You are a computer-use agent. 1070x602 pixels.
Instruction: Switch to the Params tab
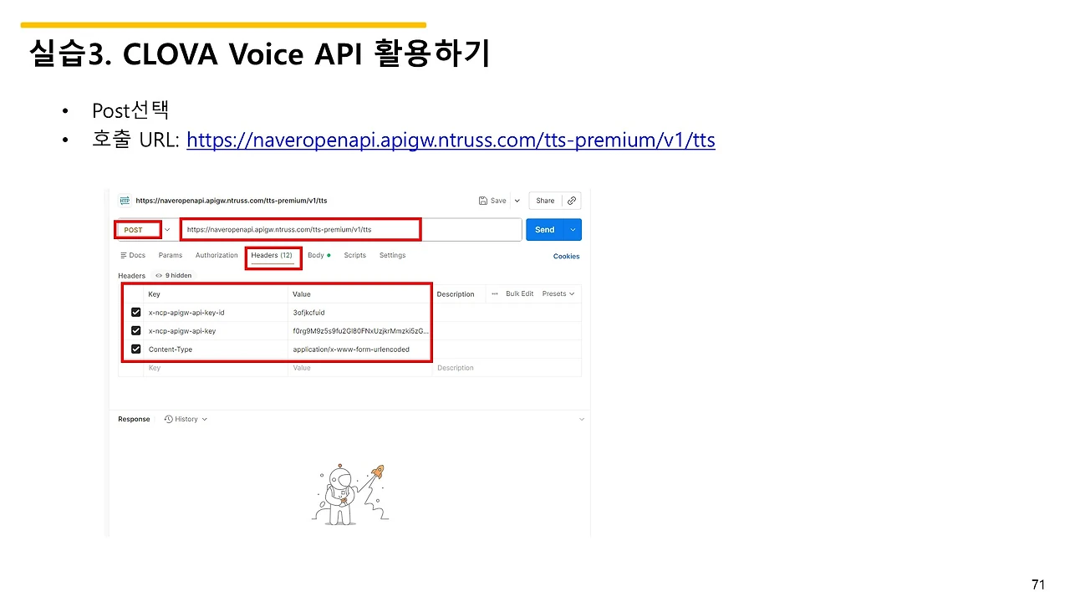tap(171, 255)
